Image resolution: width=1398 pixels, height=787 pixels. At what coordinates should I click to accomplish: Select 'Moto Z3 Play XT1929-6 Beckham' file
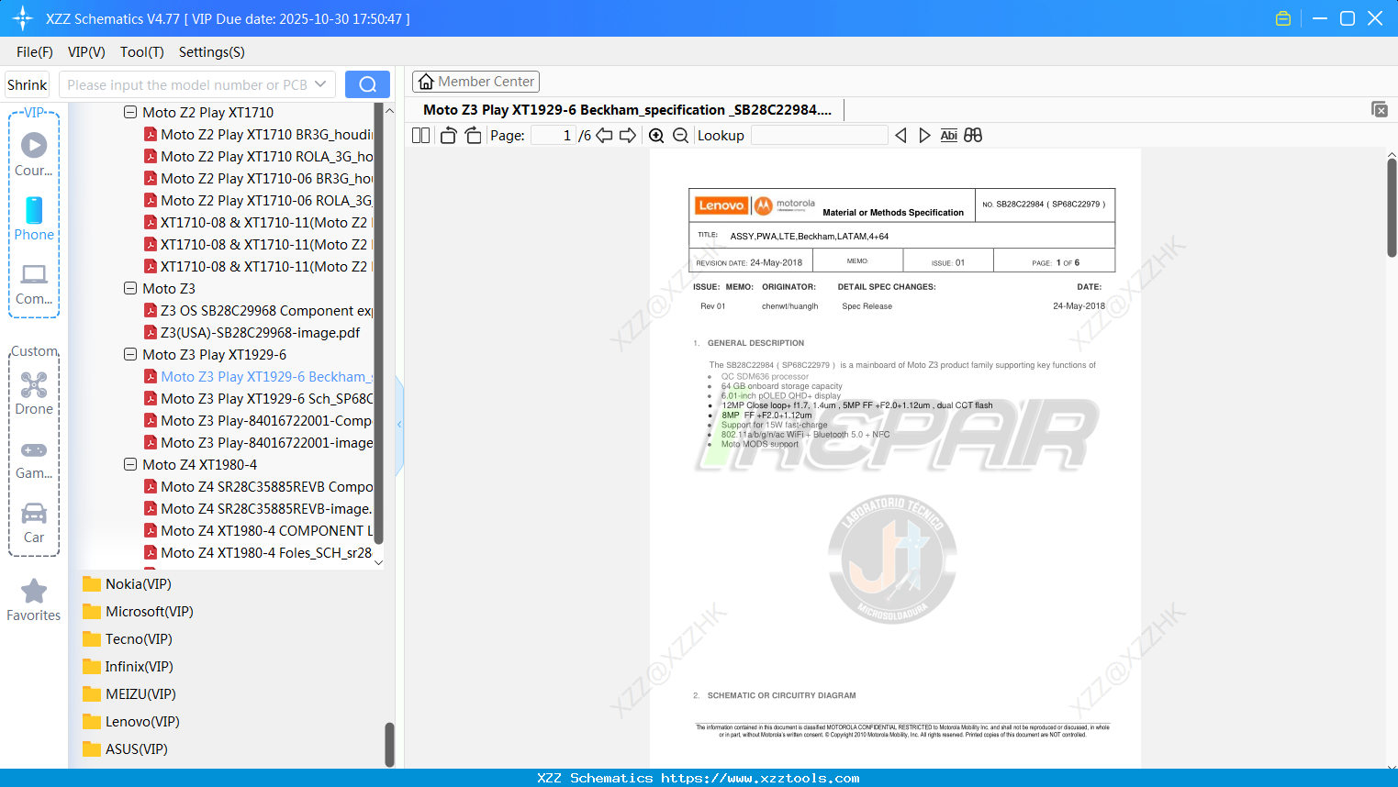tap(258, 376)
